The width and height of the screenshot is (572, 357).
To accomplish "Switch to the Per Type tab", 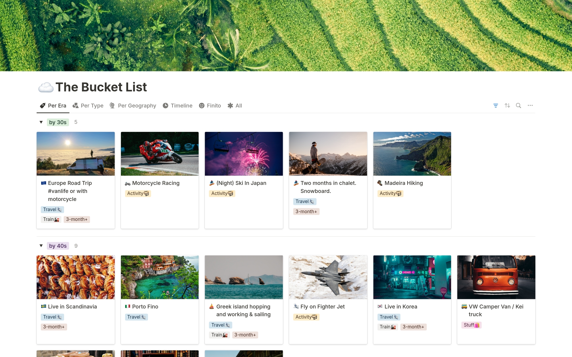I will [x=88, y=106].
